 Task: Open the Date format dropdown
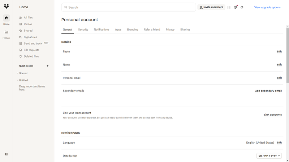pos(269,156)
